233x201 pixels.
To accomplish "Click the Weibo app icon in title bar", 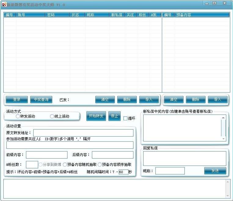I will click(x=4, y=5).
